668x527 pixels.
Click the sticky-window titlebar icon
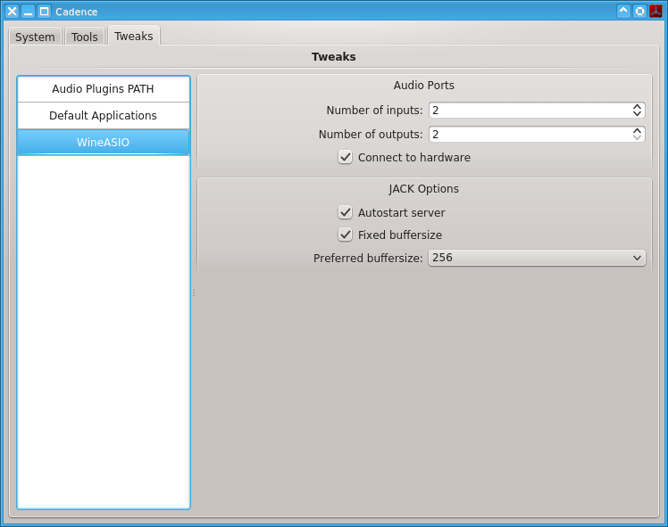(639, 11)
